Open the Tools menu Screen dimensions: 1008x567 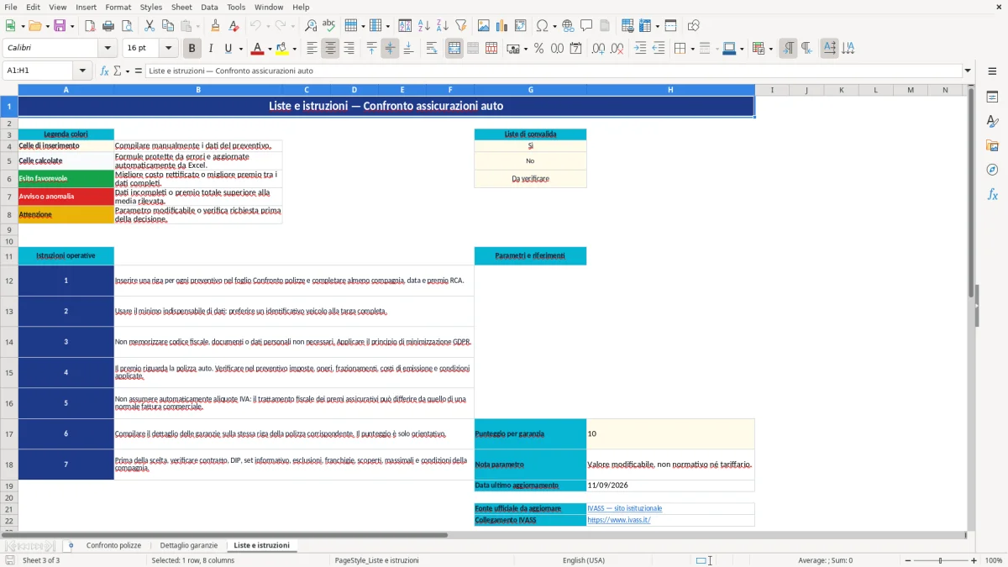(236, 7)
